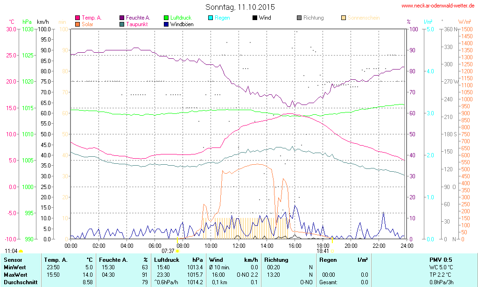Click the orange Solar legend swatch

77,24
